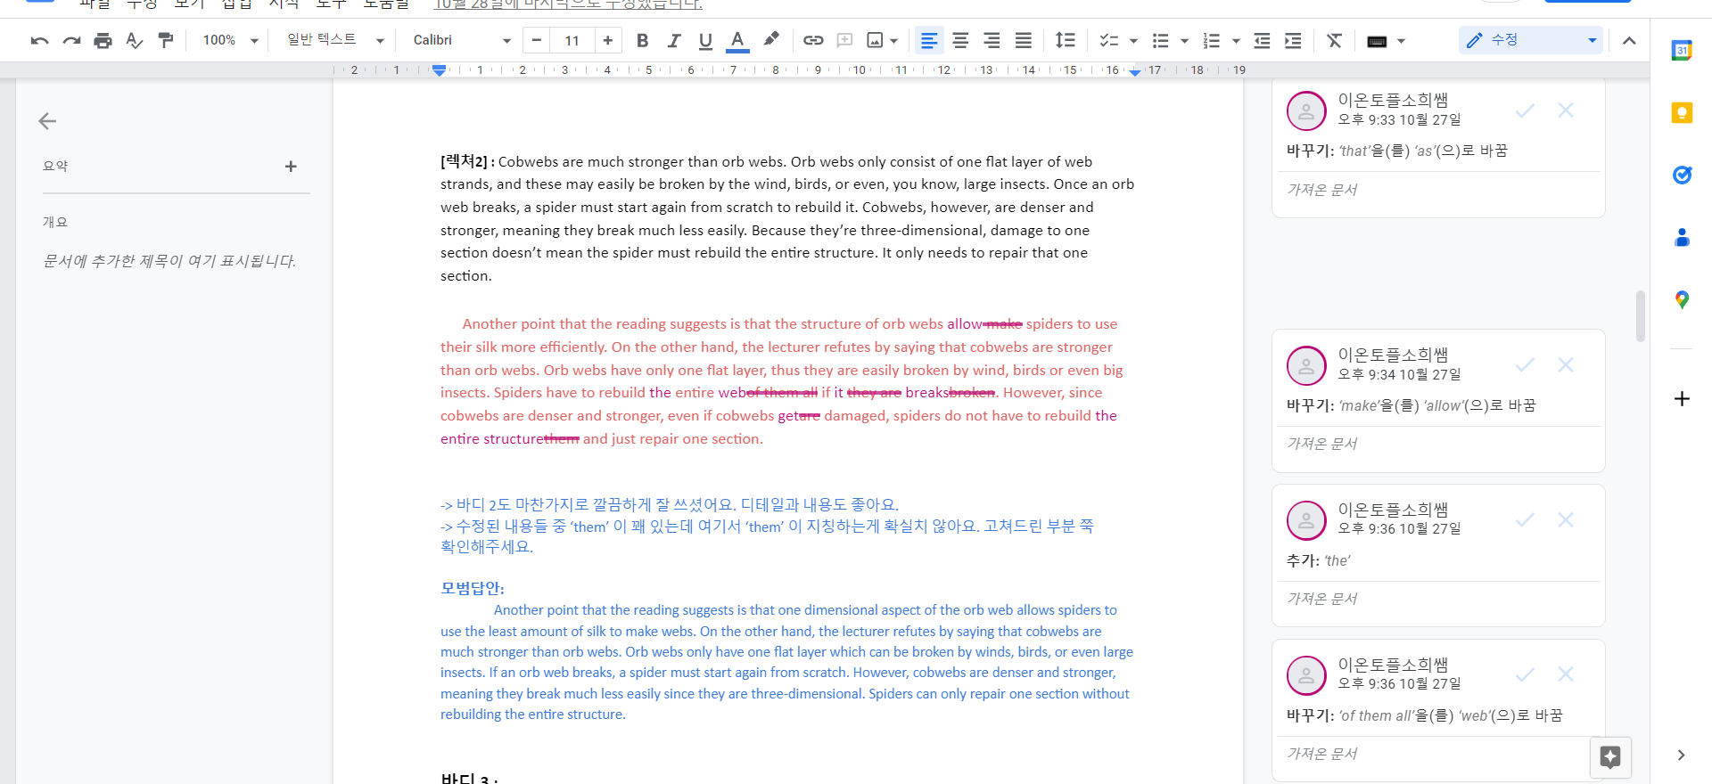The width and height of the screenshot is (1712, 784).
Task: Open Google Calendar in side panel
Action: [x=1682, y=51]
